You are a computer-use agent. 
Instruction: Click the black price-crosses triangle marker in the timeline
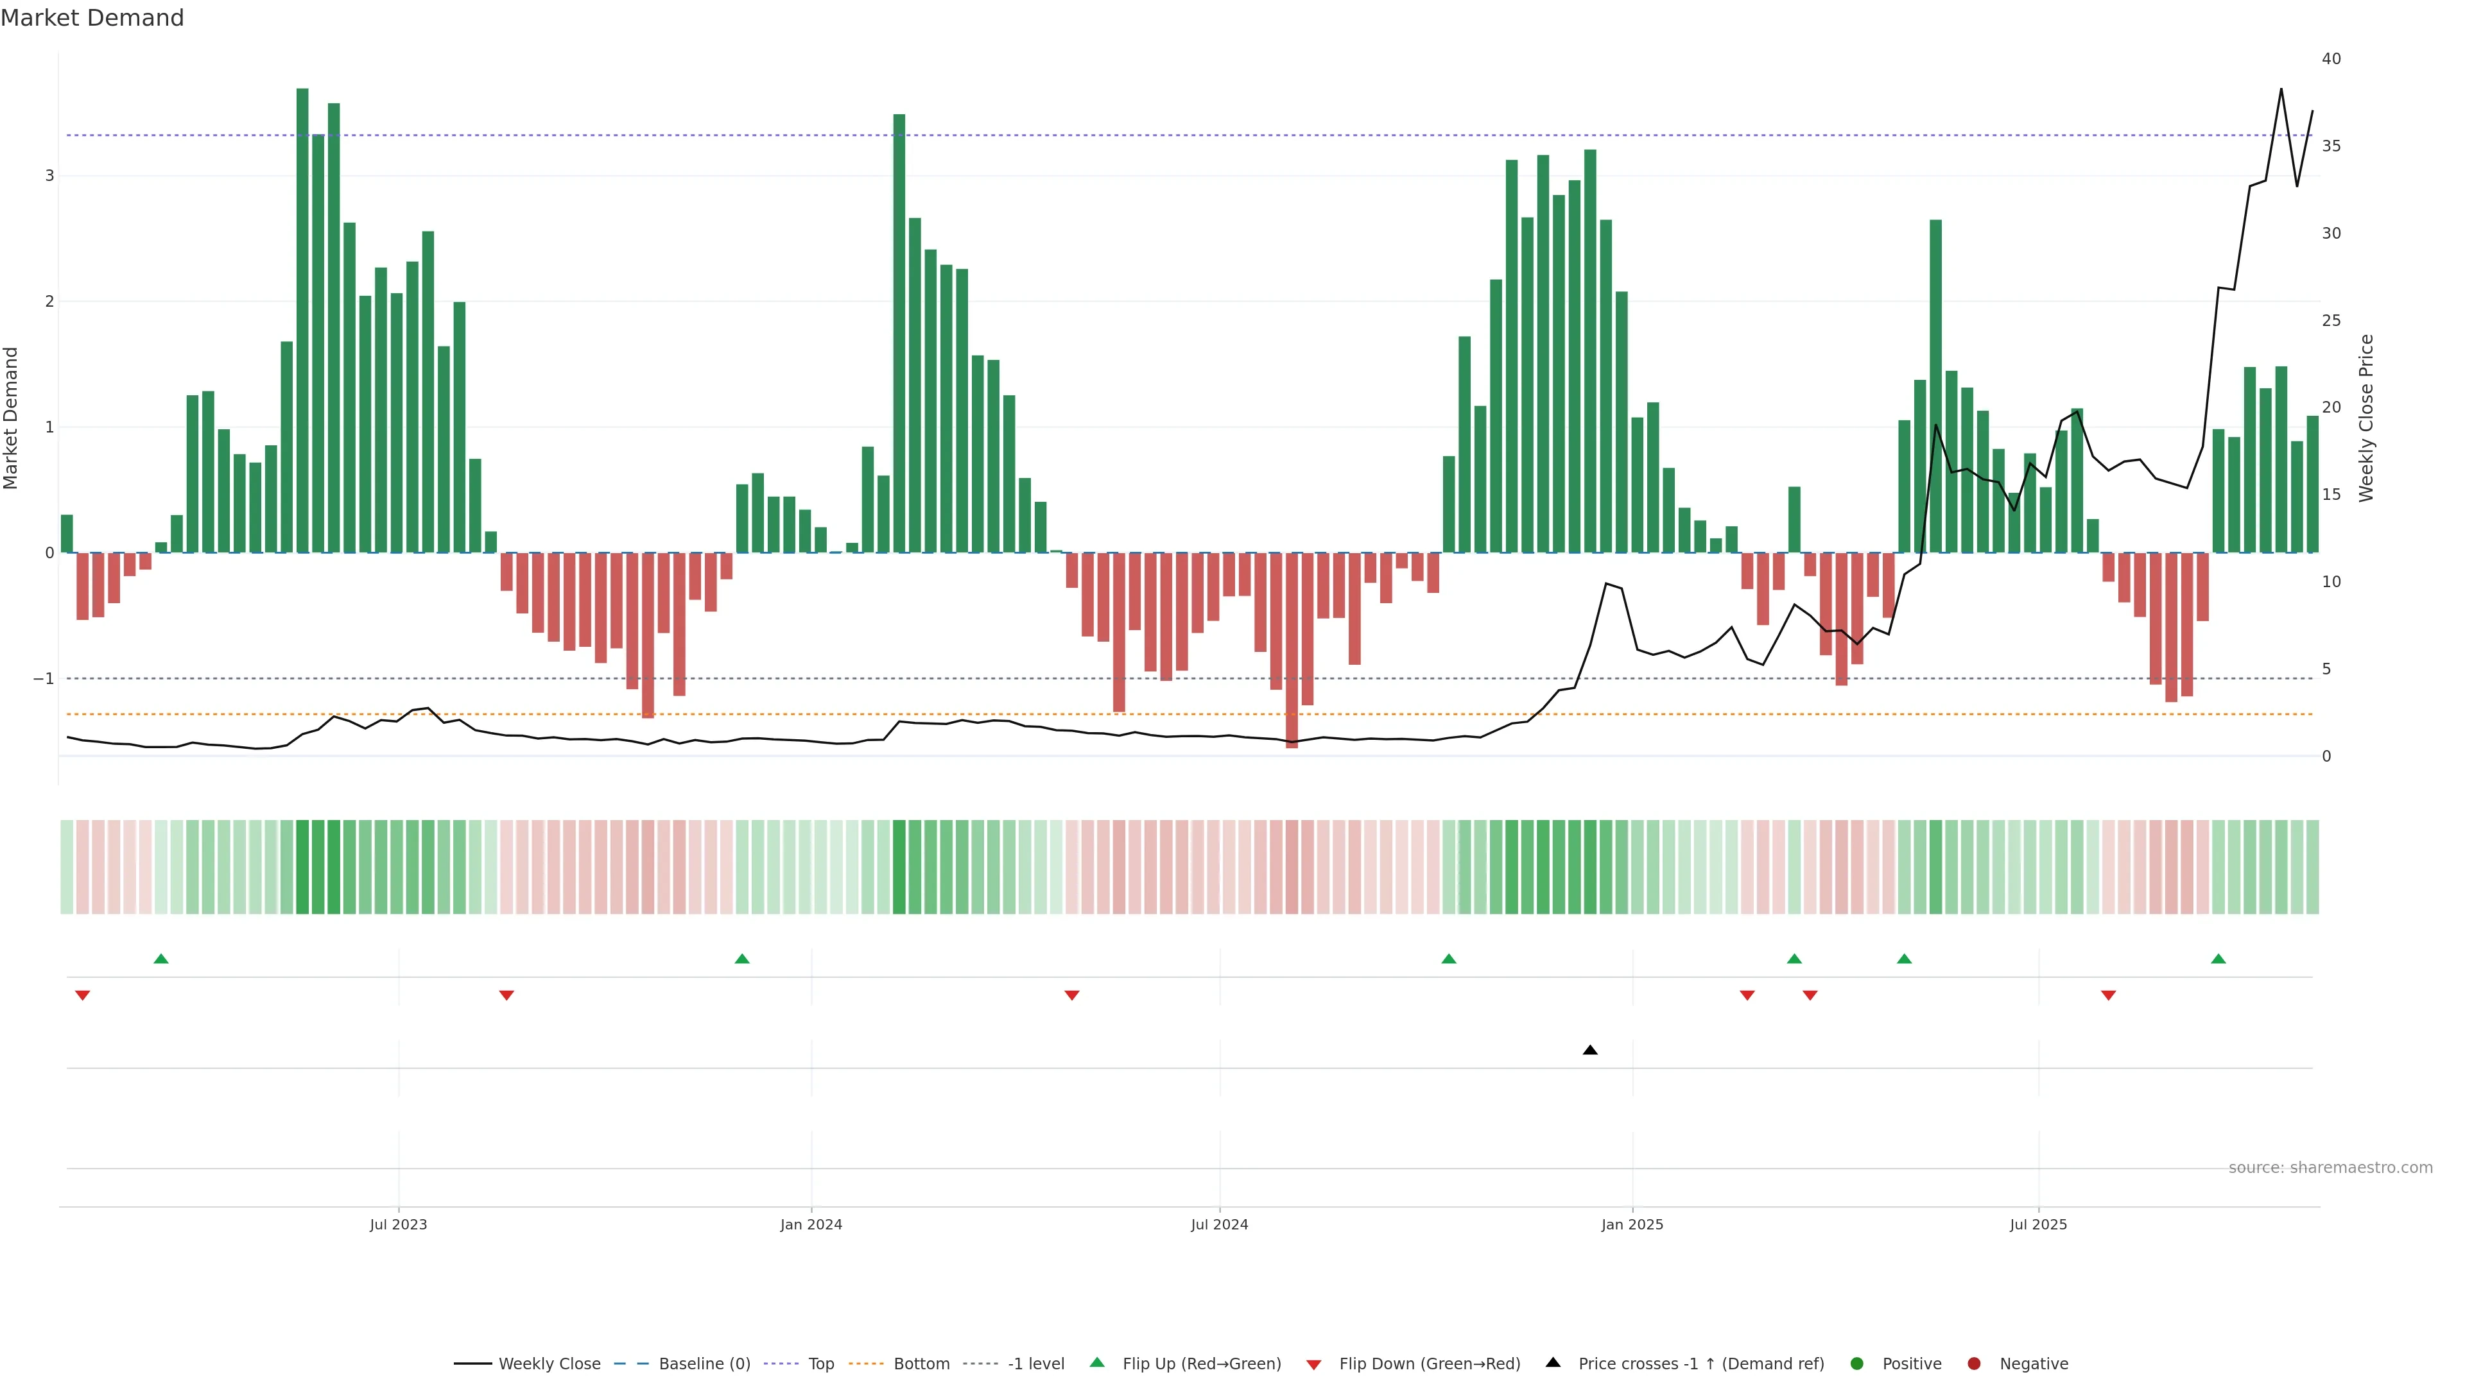point(1589,1050)
